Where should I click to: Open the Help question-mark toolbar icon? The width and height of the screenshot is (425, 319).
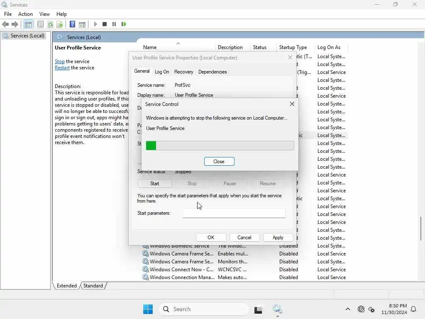pos(72,24)
